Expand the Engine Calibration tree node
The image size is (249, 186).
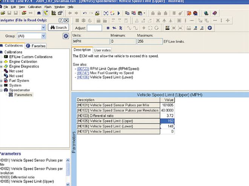(x=1, y=62)
